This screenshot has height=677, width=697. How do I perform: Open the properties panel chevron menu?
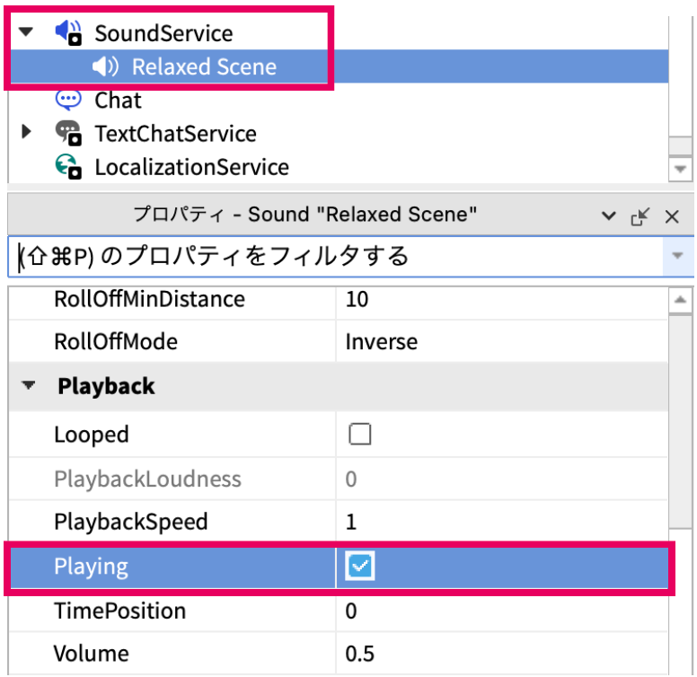point(609,215)
